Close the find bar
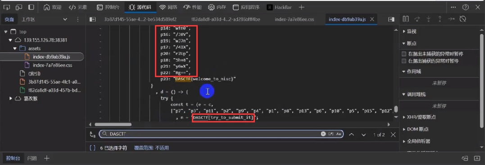This screenshot has width=485, height=165. click(393, 135)
